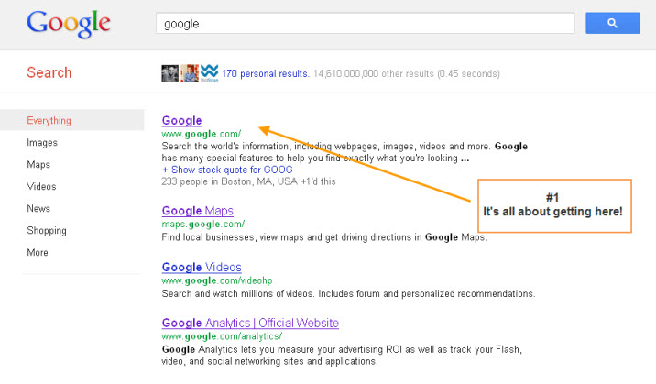Screen dimensions: 656x384
Task: Click the blue wave logo thumbnail
Action: click(x=209, y=73)
